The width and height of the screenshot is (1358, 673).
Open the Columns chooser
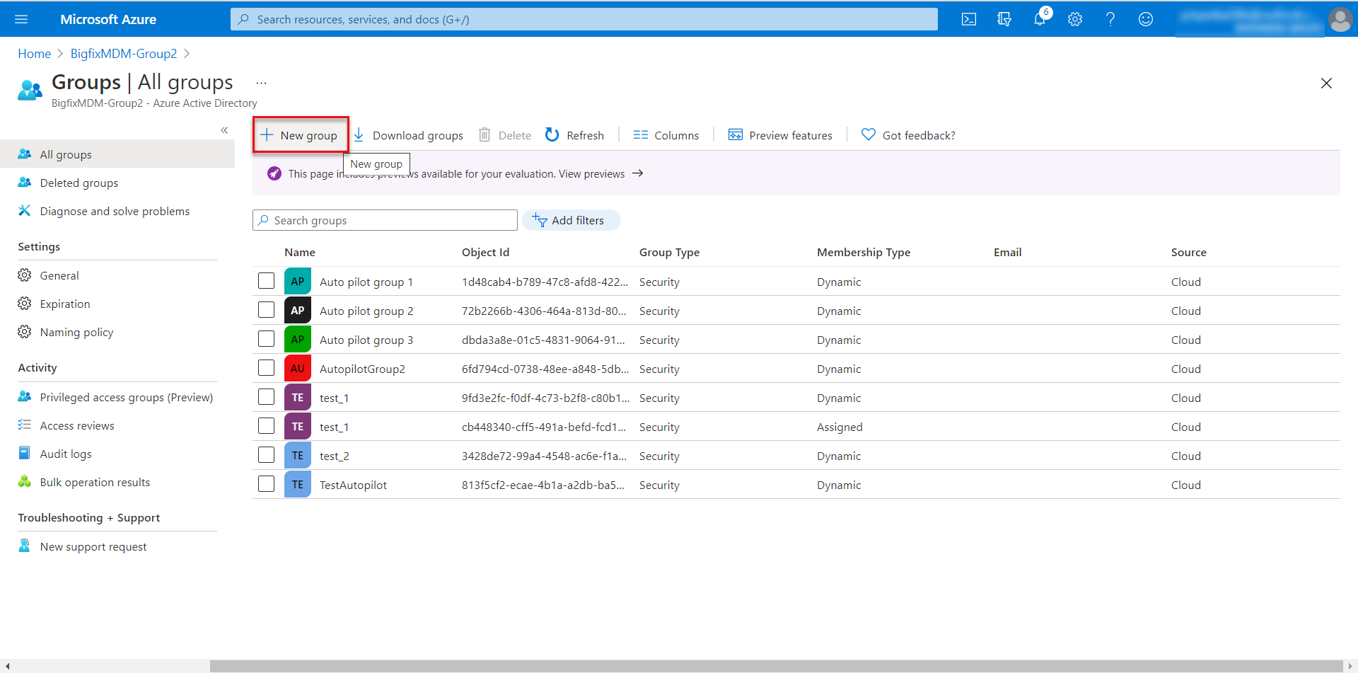pos(666,135)
